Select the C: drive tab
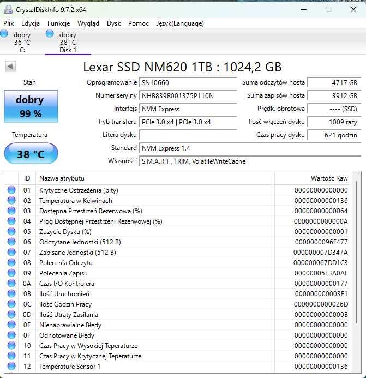Image resolution: width=366 pixels, height=378 pixels. pyautogui.click(x=22, y=43)
